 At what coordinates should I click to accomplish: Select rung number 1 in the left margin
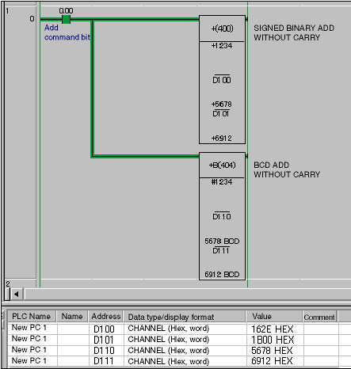pos(7,11)
